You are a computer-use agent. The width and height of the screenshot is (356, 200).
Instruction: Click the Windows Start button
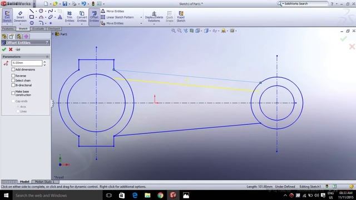6,195
